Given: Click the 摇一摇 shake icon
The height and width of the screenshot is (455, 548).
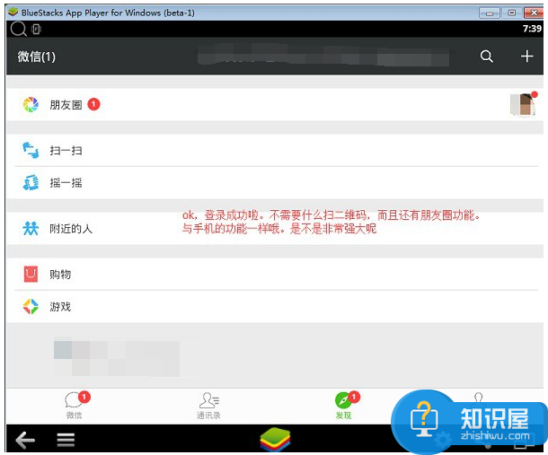Looking at the screenshot, I should click(31, 183).
